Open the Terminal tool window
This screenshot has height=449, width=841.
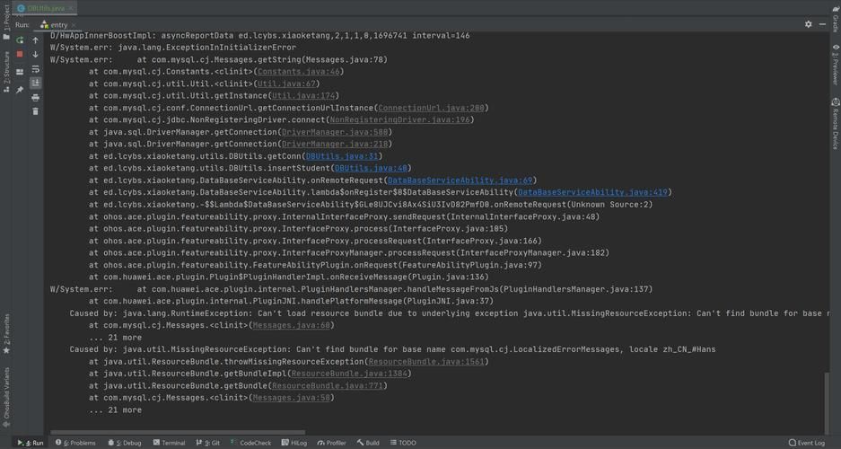(x=169, y=443)
